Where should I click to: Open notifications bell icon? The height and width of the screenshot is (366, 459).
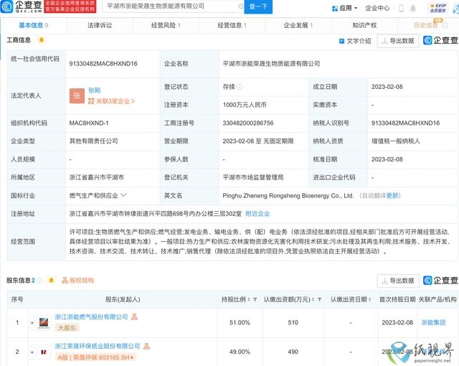413,9
